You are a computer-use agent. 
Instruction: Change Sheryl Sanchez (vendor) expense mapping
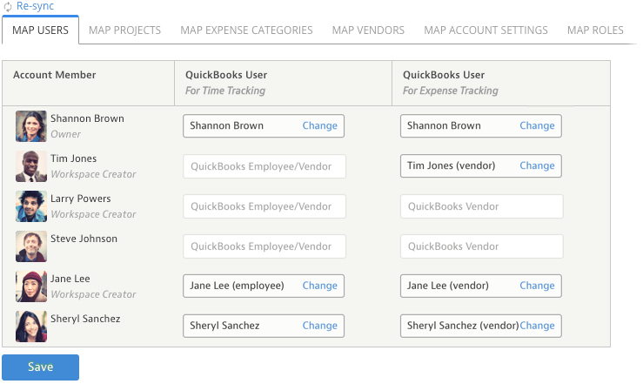[537, 326]
